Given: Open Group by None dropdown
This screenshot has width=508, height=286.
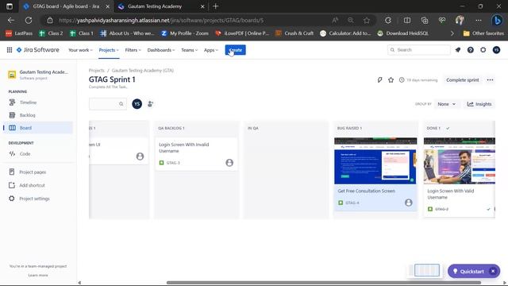Looking at the screenshot, I should 446,104.
